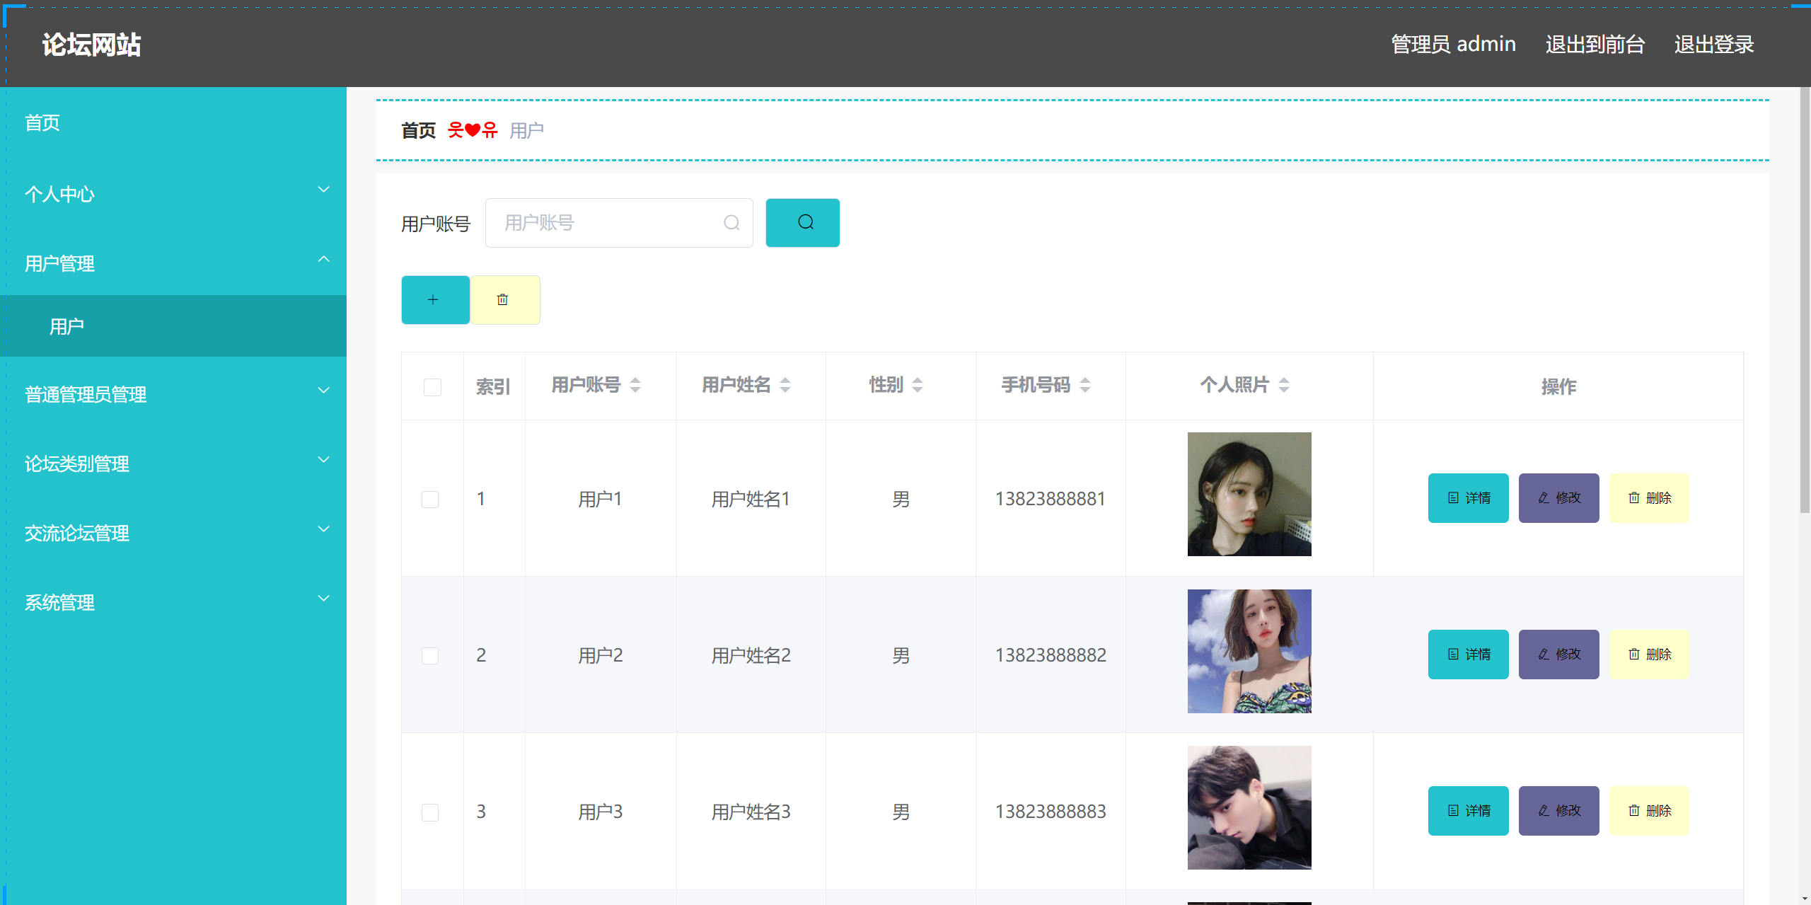Click 修改 edit for 用户2 row
Viewport: 1811px width, 905px height.
[x=1558, y=655]
